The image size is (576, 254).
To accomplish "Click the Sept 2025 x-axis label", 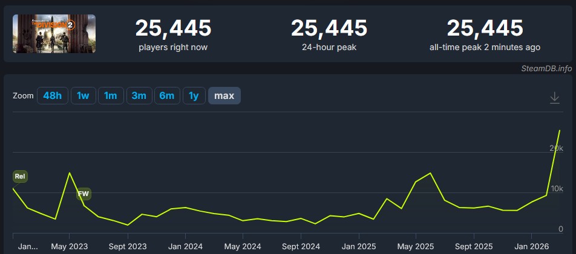I will [x=474, y=246].
